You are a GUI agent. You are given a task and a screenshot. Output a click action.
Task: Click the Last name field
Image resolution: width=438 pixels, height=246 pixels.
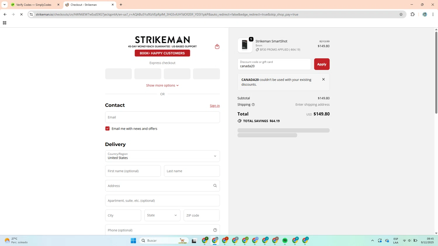pos(192,171)
